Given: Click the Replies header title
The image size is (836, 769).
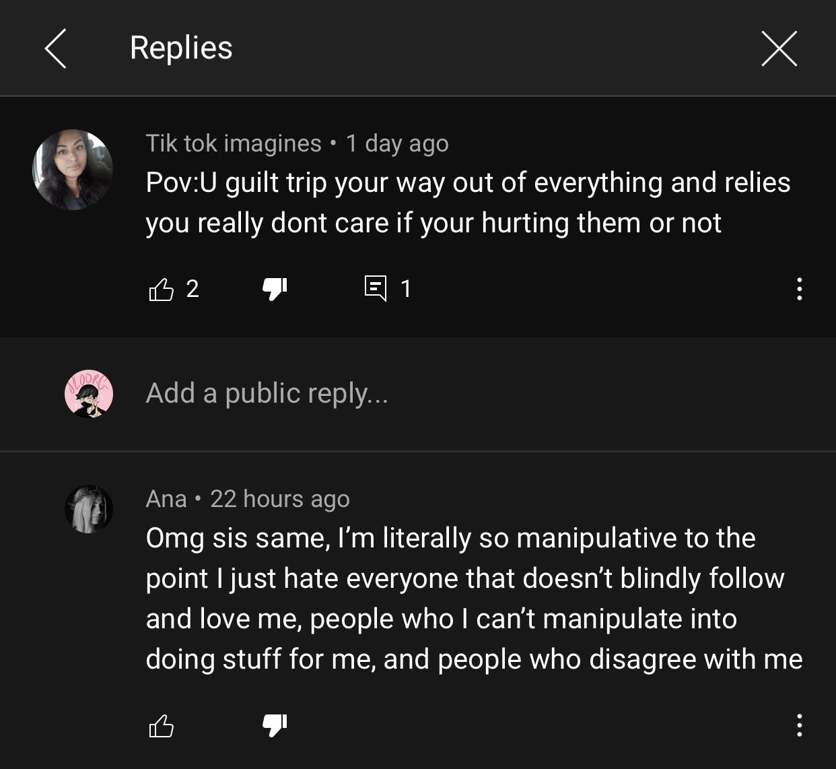Looking at the screenshot, I should click(181, 48).
